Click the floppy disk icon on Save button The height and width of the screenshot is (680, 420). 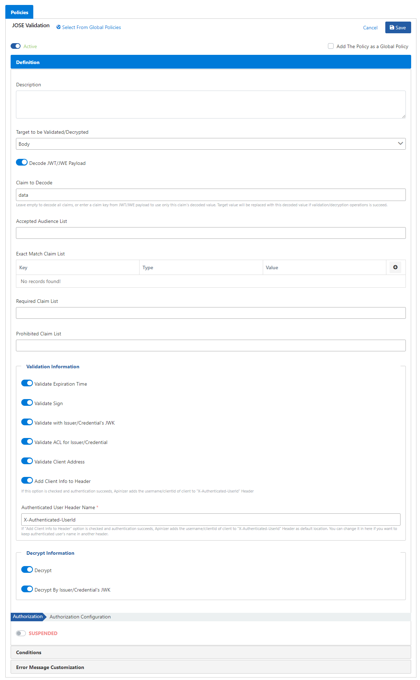(392, 28)
